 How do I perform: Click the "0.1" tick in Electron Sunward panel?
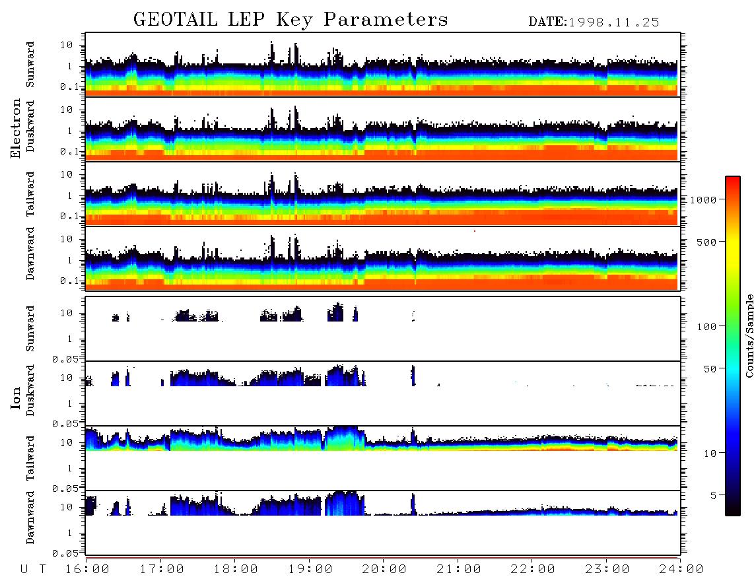[x=70, y=86]
